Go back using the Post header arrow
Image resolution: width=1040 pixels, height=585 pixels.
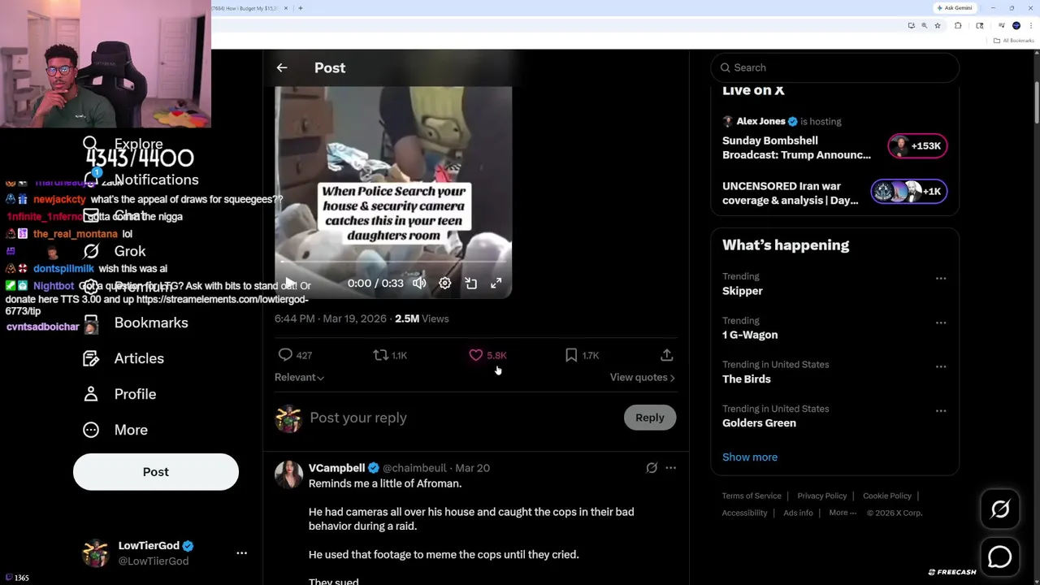point(282,67)
